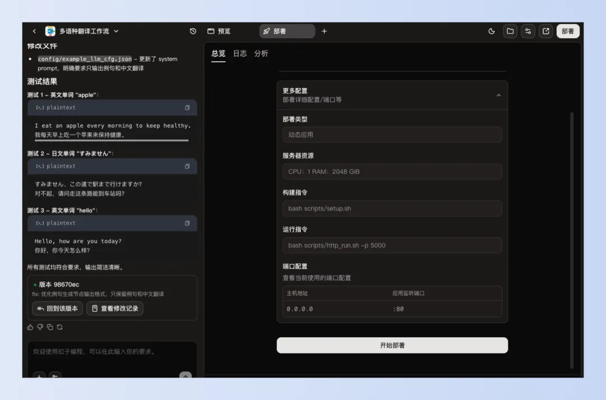Click the deployment panel vertical scrollbar
606x400 pixels.
pos(572,240)
